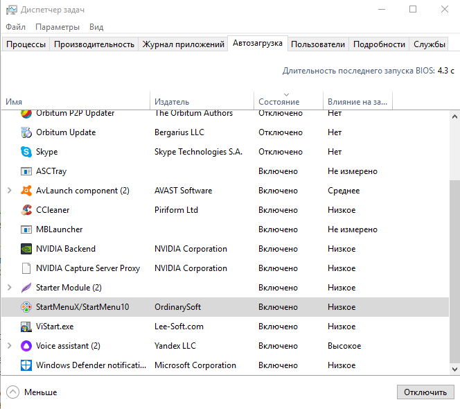Click the vertical scrollbar thumb

[454, 272]
